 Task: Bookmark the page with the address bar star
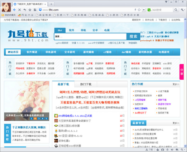click(139, 10)
